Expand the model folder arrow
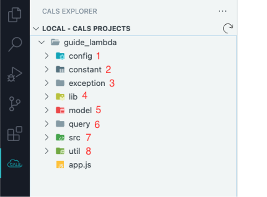This screenshot has width=267, height=197. click(47, 110)
